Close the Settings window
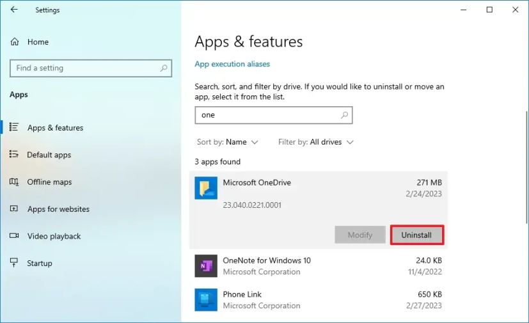Viewport: 529px width, 323px height. (515, 10)
